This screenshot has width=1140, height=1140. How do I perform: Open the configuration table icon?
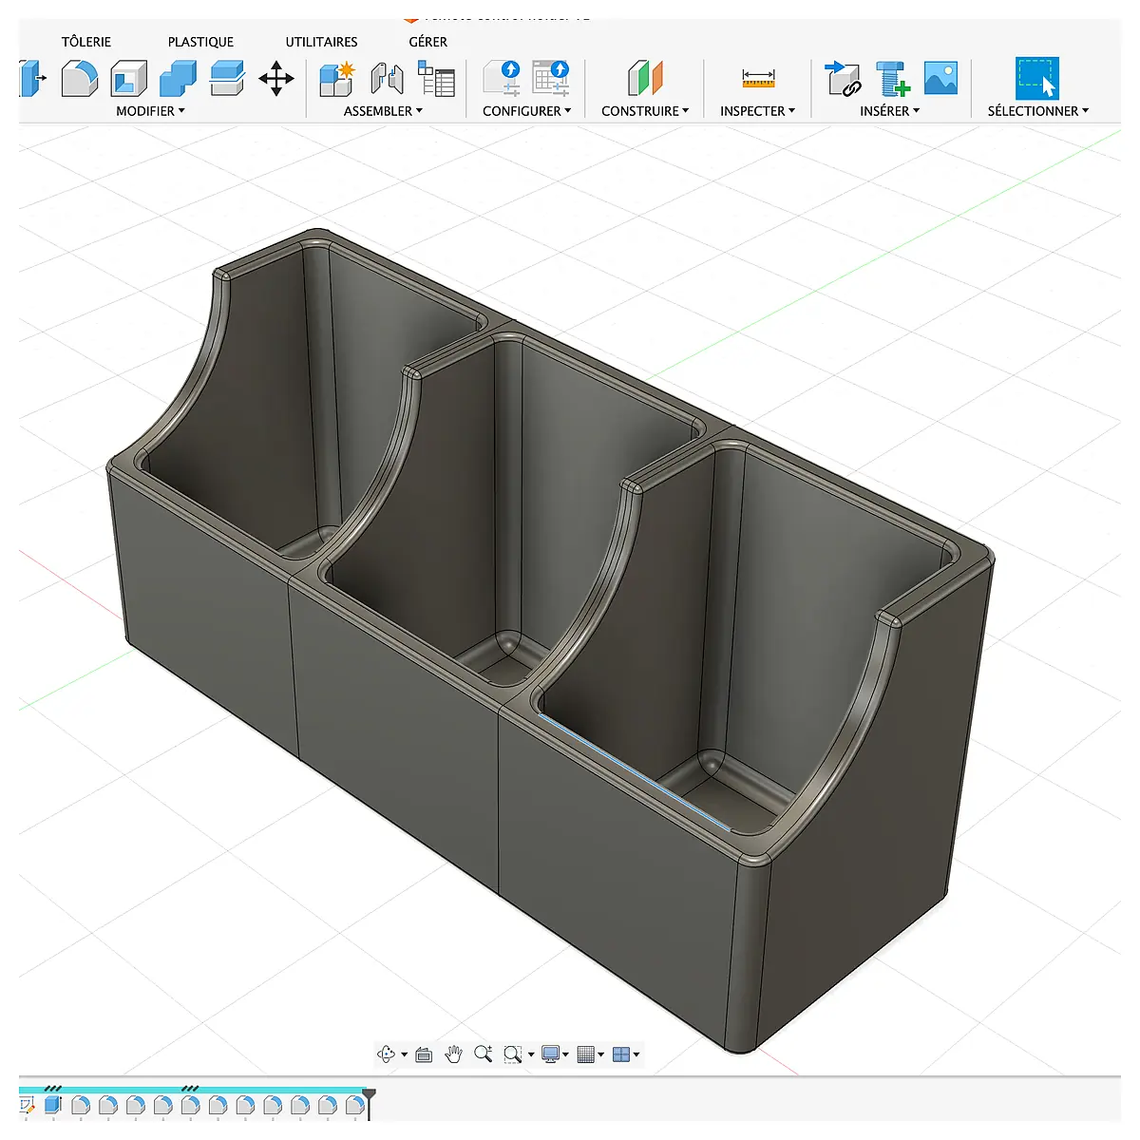(x=551, y=78)
